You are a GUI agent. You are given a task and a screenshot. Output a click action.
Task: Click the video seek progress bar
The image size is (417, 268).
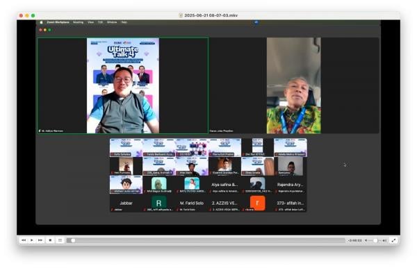click(206, 240)
